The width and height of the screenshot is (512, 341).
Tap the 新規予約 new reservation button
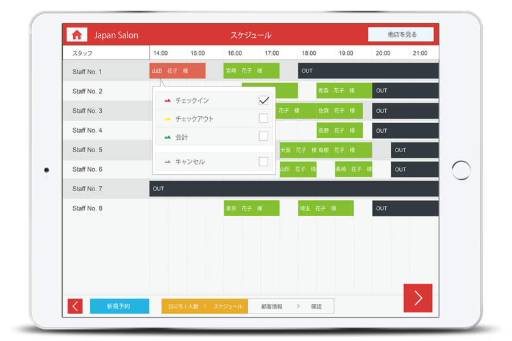click(119, 306)
